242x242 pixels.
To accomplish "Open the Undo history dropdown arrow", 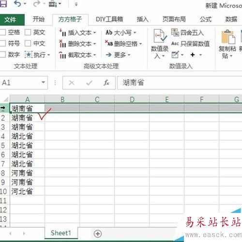I will pyautogui.click(x=25, y=3).
